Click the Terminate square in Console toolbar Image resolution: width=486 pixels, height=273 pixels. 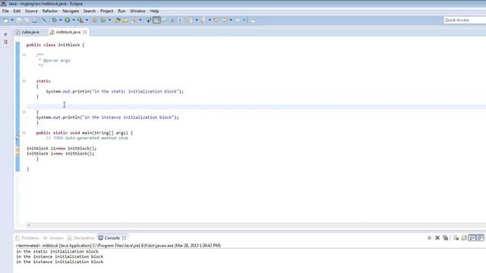pyautogui.click(x=429, y=237)
